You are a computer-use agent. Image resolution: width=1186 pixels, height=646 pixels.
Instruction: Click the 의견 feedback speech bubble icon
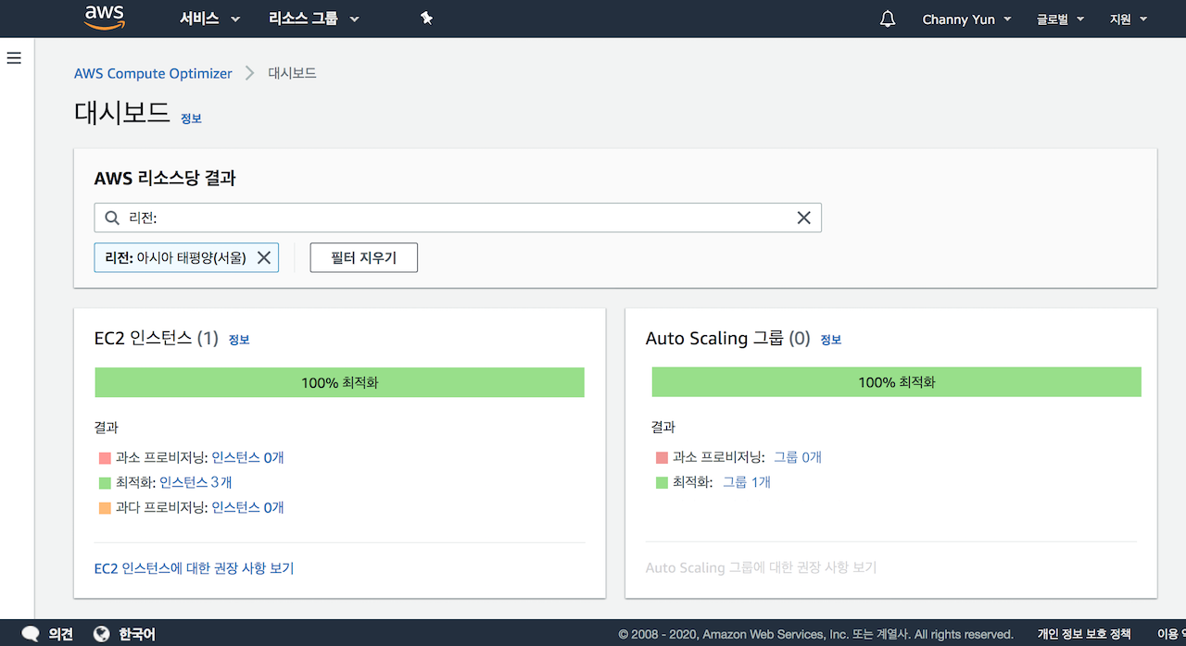[31, 635]
